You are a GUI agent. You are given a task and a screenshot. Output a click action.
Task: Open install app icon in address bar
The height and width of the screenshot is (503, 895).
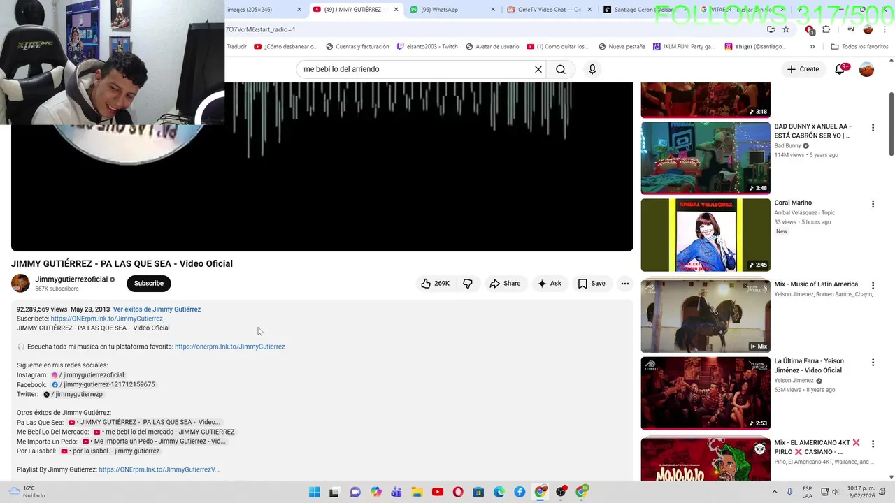pyautogui.click(x=771, y=29)
